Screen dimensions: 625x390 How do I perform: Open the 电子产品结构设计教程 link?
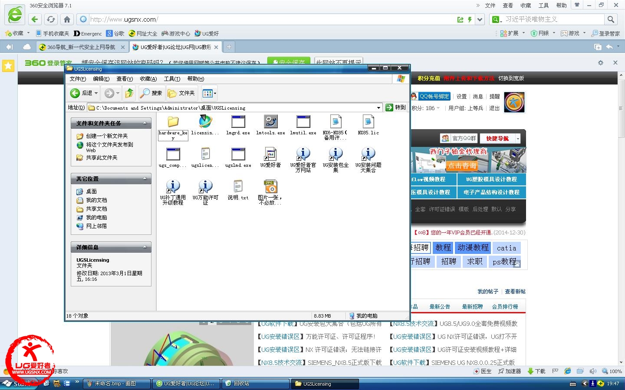click(x=491, y=192)
